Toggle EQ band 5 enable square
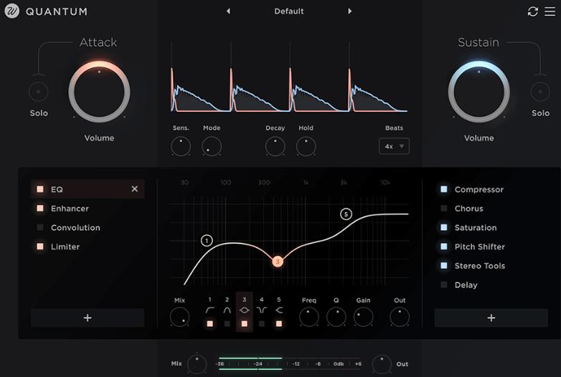The height and width of the screenshot is (377, 561). click(x=279, y=324)
